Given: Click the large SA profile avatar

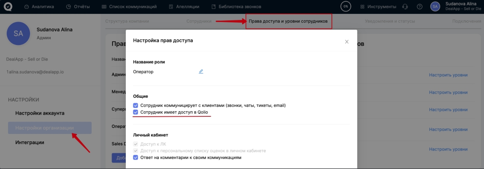Looking at the screenshot, I should coord(18,34).
